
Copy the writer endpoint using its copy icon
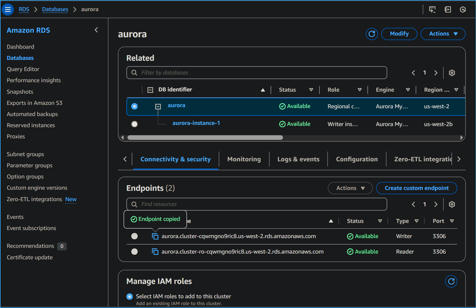[x=155, y=236]
